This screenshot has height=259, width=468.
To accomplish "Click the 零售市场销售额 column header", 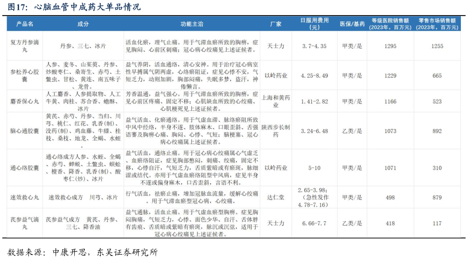I will point(437,24).
